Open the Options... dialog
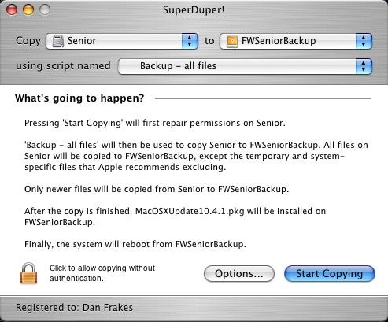388x322 pixels. 239,274
